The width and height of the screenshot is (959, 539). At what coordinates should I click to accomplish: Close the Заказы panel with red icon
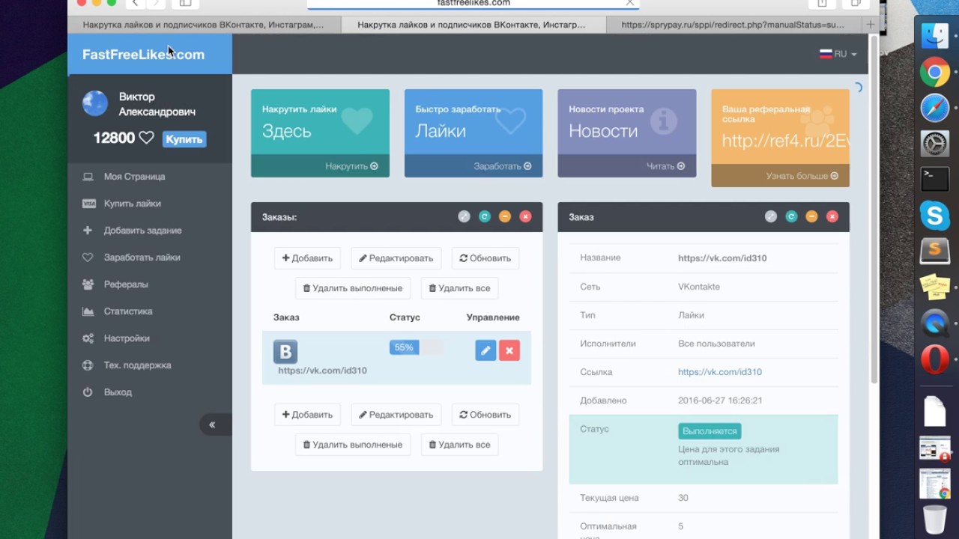tap(525, 216)
